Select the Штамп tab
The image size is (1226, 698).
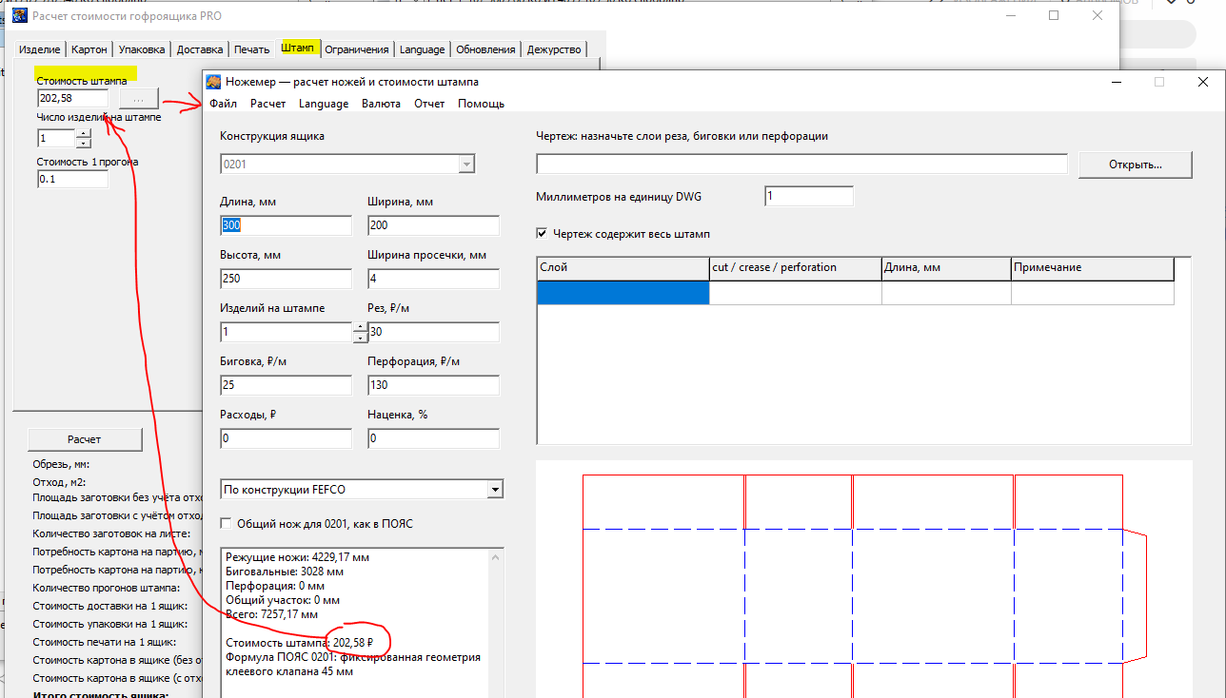coord(298,48)
